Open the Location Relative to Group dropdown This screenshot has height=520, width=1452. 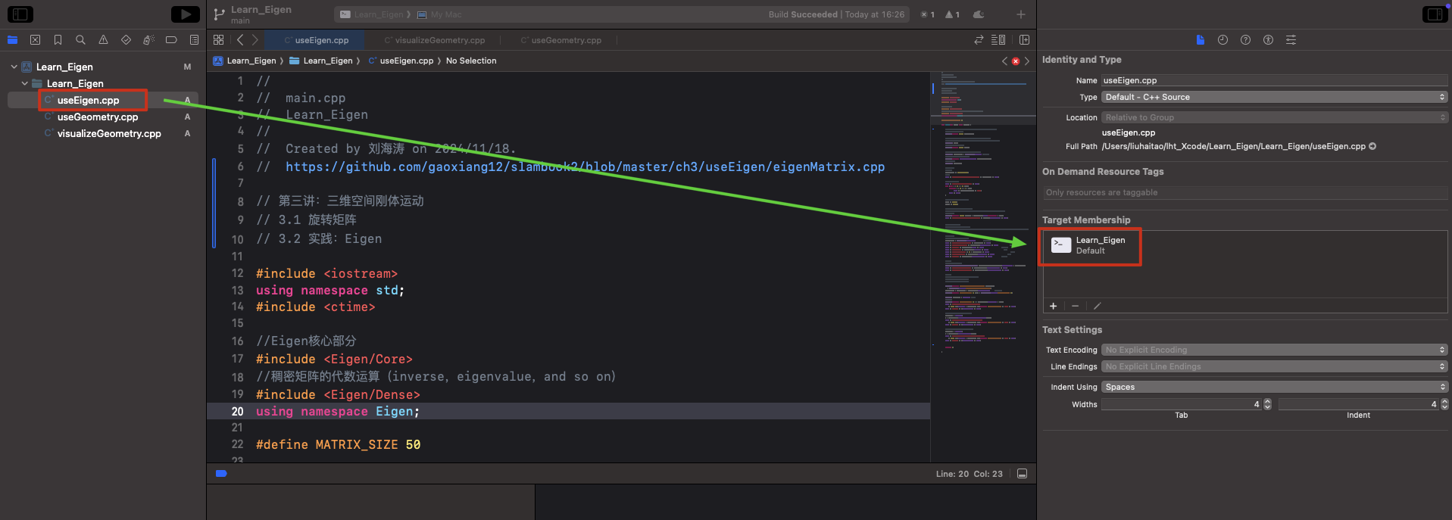(x=1275, y=117)
